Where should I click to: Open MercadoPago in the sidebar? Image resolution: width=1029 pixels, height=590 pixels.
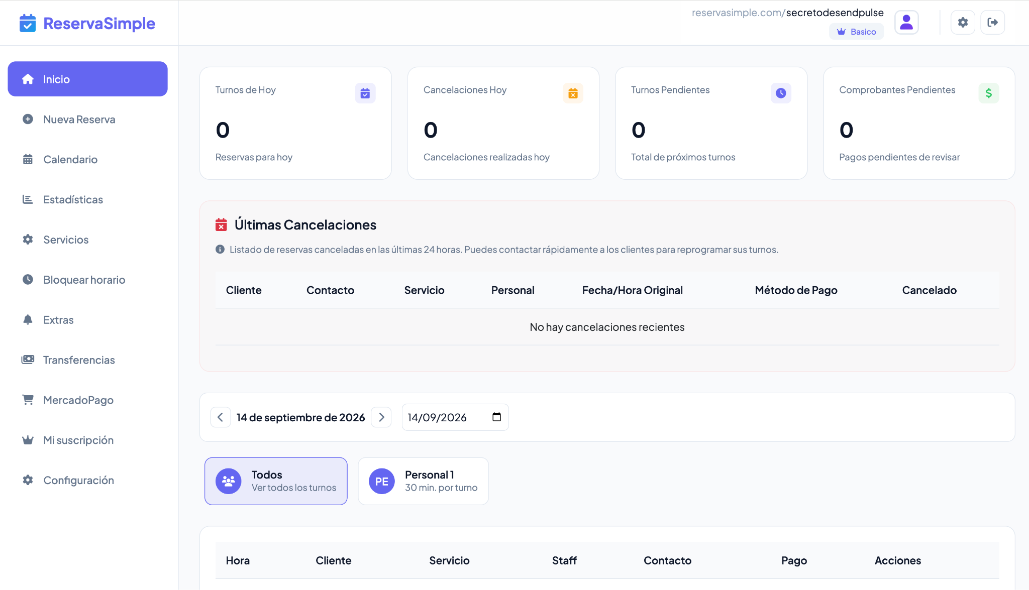(88, 400)
